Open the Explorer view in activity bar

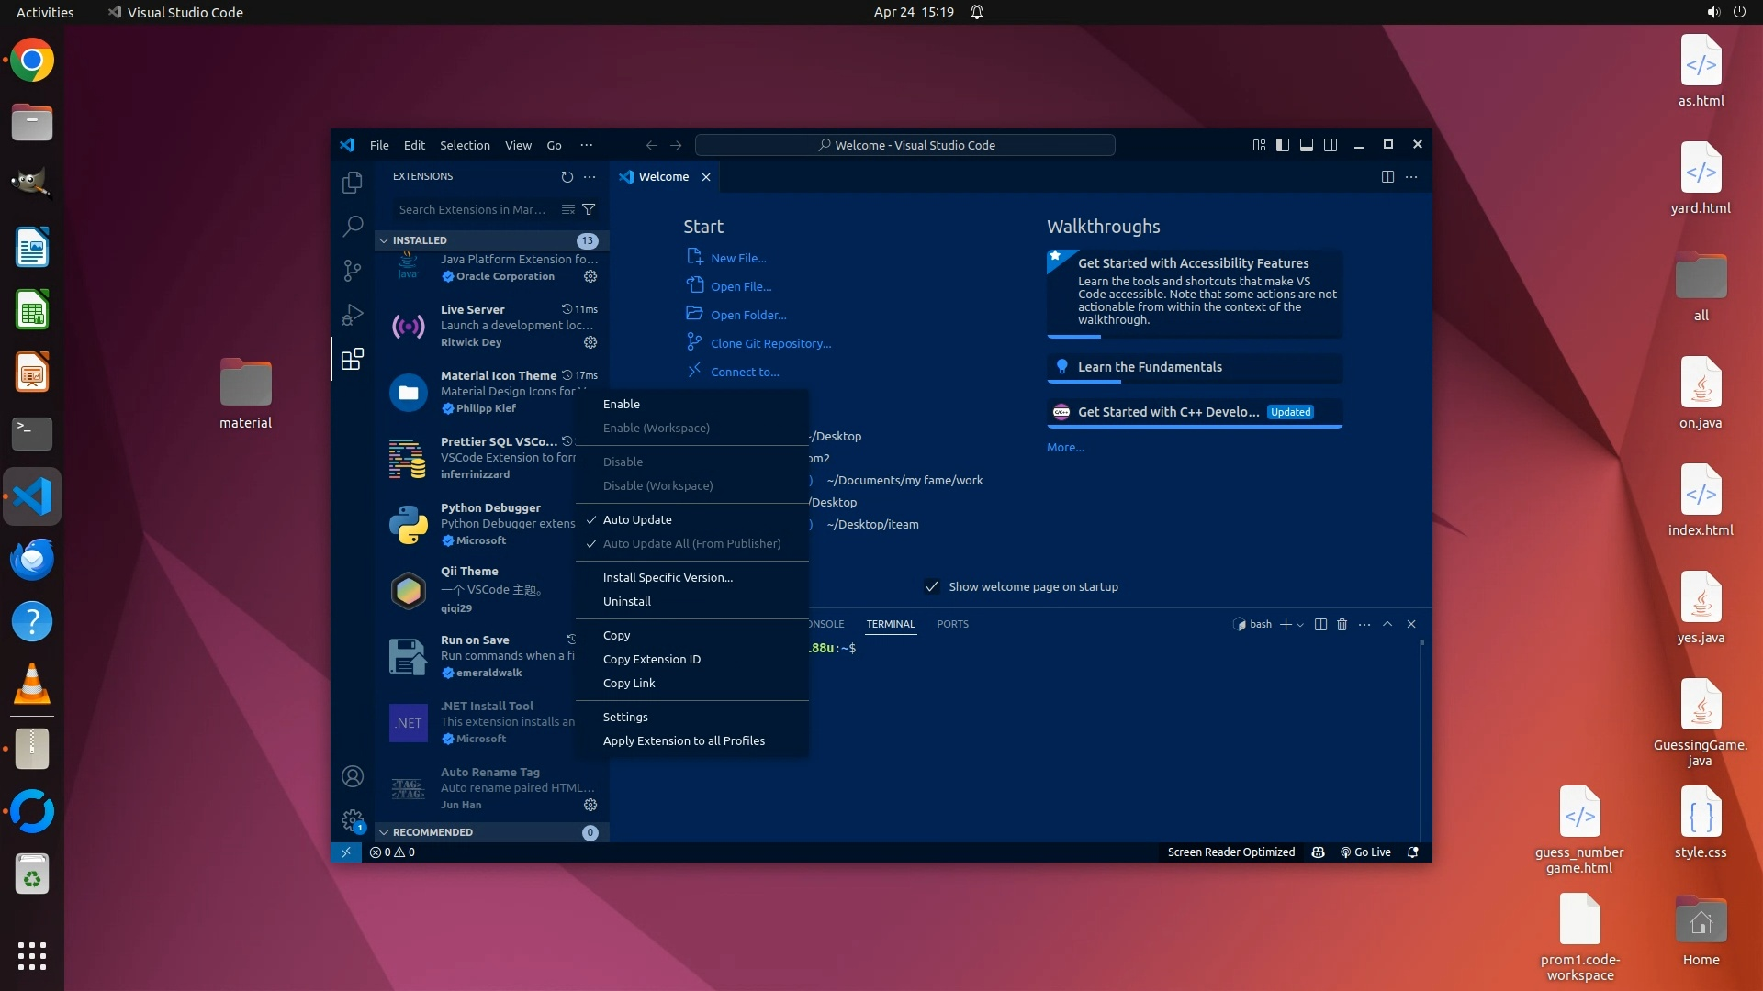(x=353, y=183)
